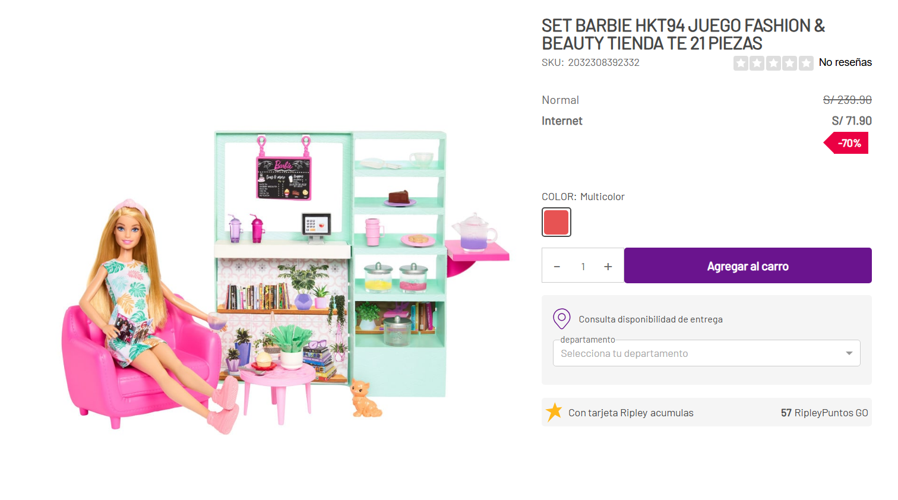Click the orange RipleyPuntos star icon
This screenshot has width=898, height=500.
click(554, 412)
